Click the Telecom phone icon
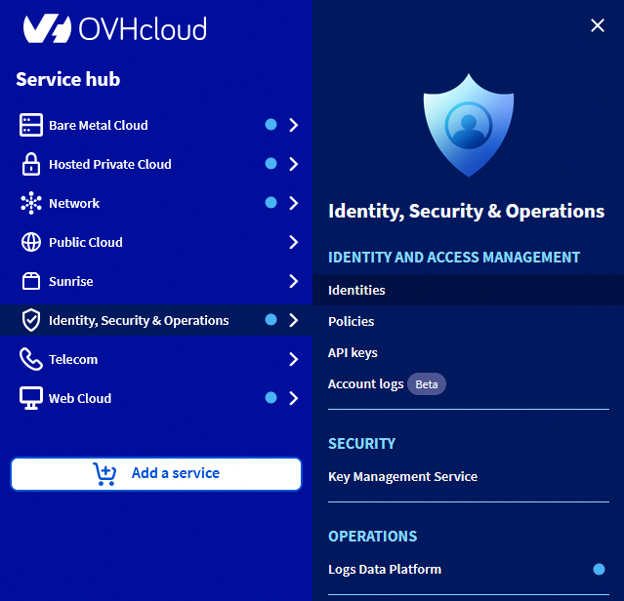The height and width of the screenshot is (601, 624). pyautogui.click(x=31, y=359)
